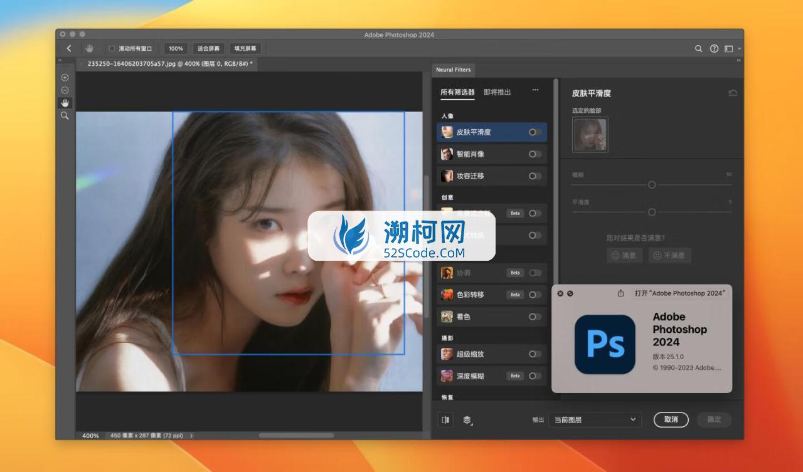803x472 pixels.
Task: Toggle the 着色 filter switch
Action: pos(534,317)
